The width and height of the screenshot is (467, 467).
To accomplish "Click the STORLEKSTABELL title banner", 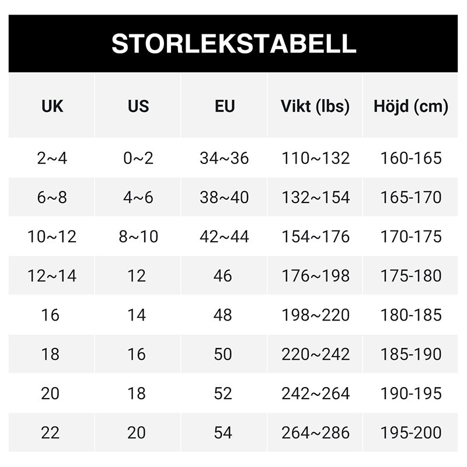I will 233,44.
